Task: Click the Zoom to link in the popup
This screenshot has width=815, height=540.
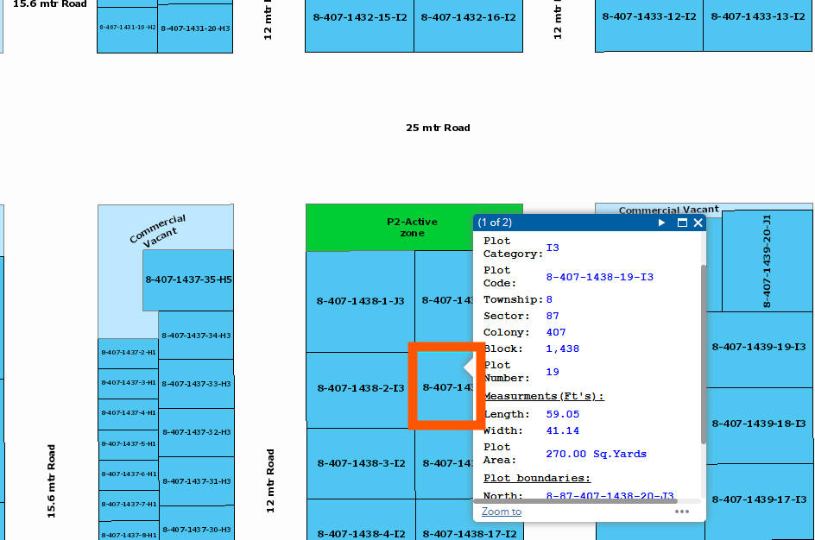Action: [x=501, y=512]
